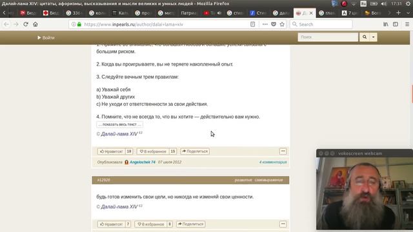Open author link 'Далай-лама XIV' under first quote
Image resolution: width=413 pixels, height=232 pixels.
(119, 134)
